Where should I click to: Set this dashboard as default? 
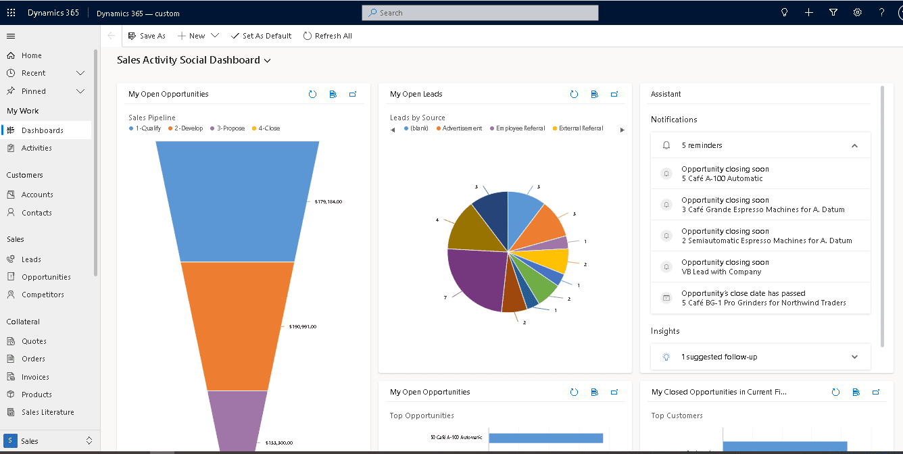261,36
